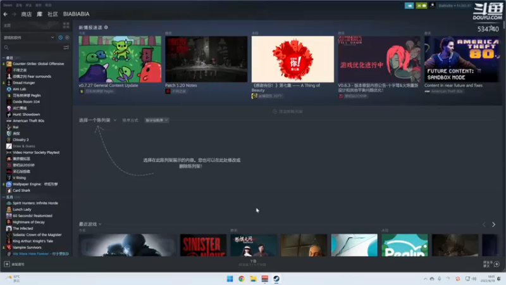Click the add game plus icon

(7, 264)
